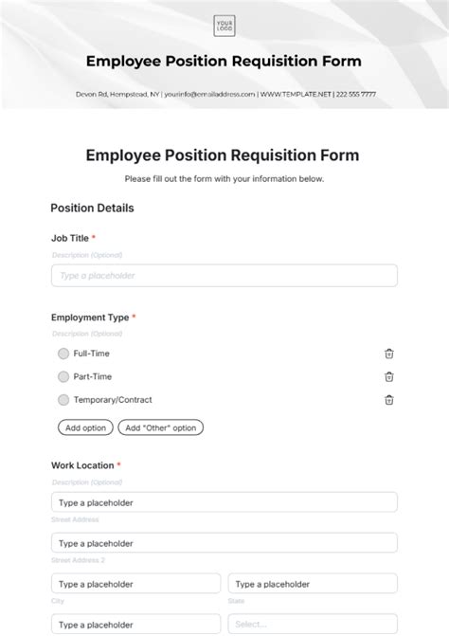Image resolution: width=449 pixels, height=636 pixels.
Task: Click the input field below City
Action: (135, 625)
